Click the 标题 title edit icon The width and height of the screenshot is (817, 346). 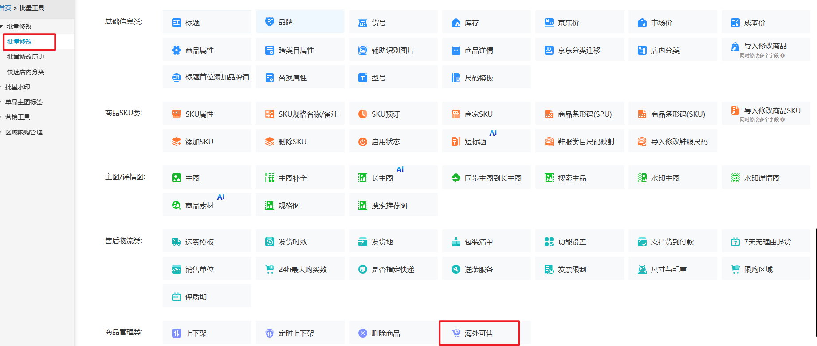[x=177, y=23]
